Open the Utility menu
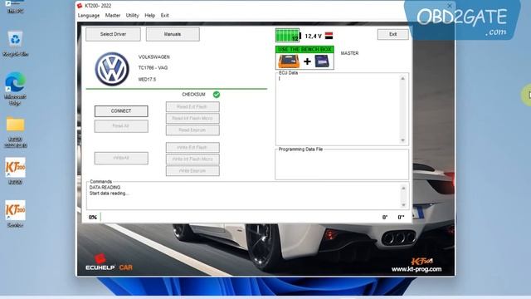531x299 pixels. click(x=133, y=16)
